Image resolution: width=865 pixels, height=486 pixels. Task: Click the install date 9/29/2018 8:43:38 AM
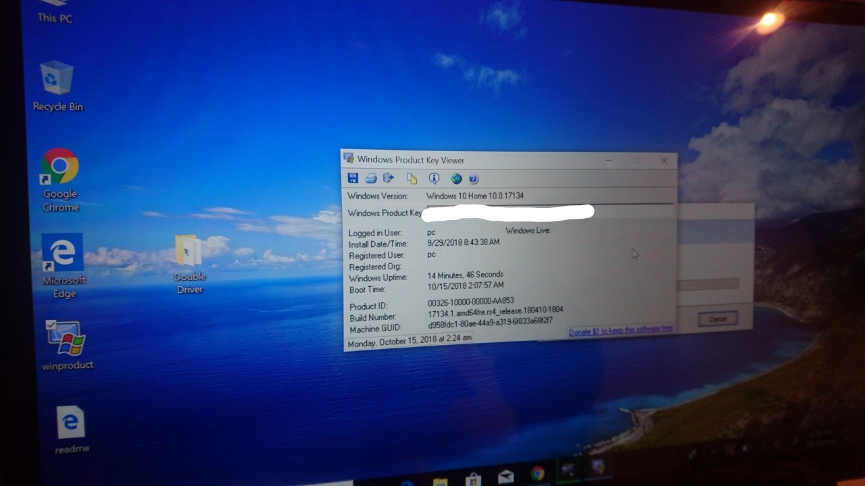464,242
